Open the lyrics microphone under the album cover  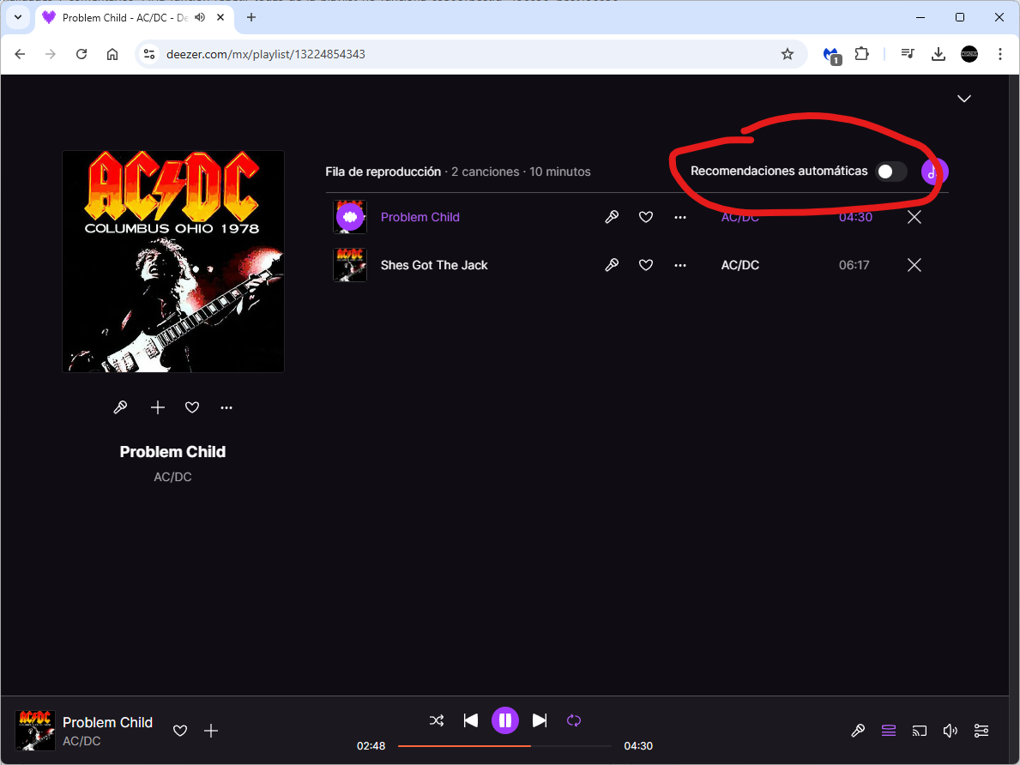(120, 407)
